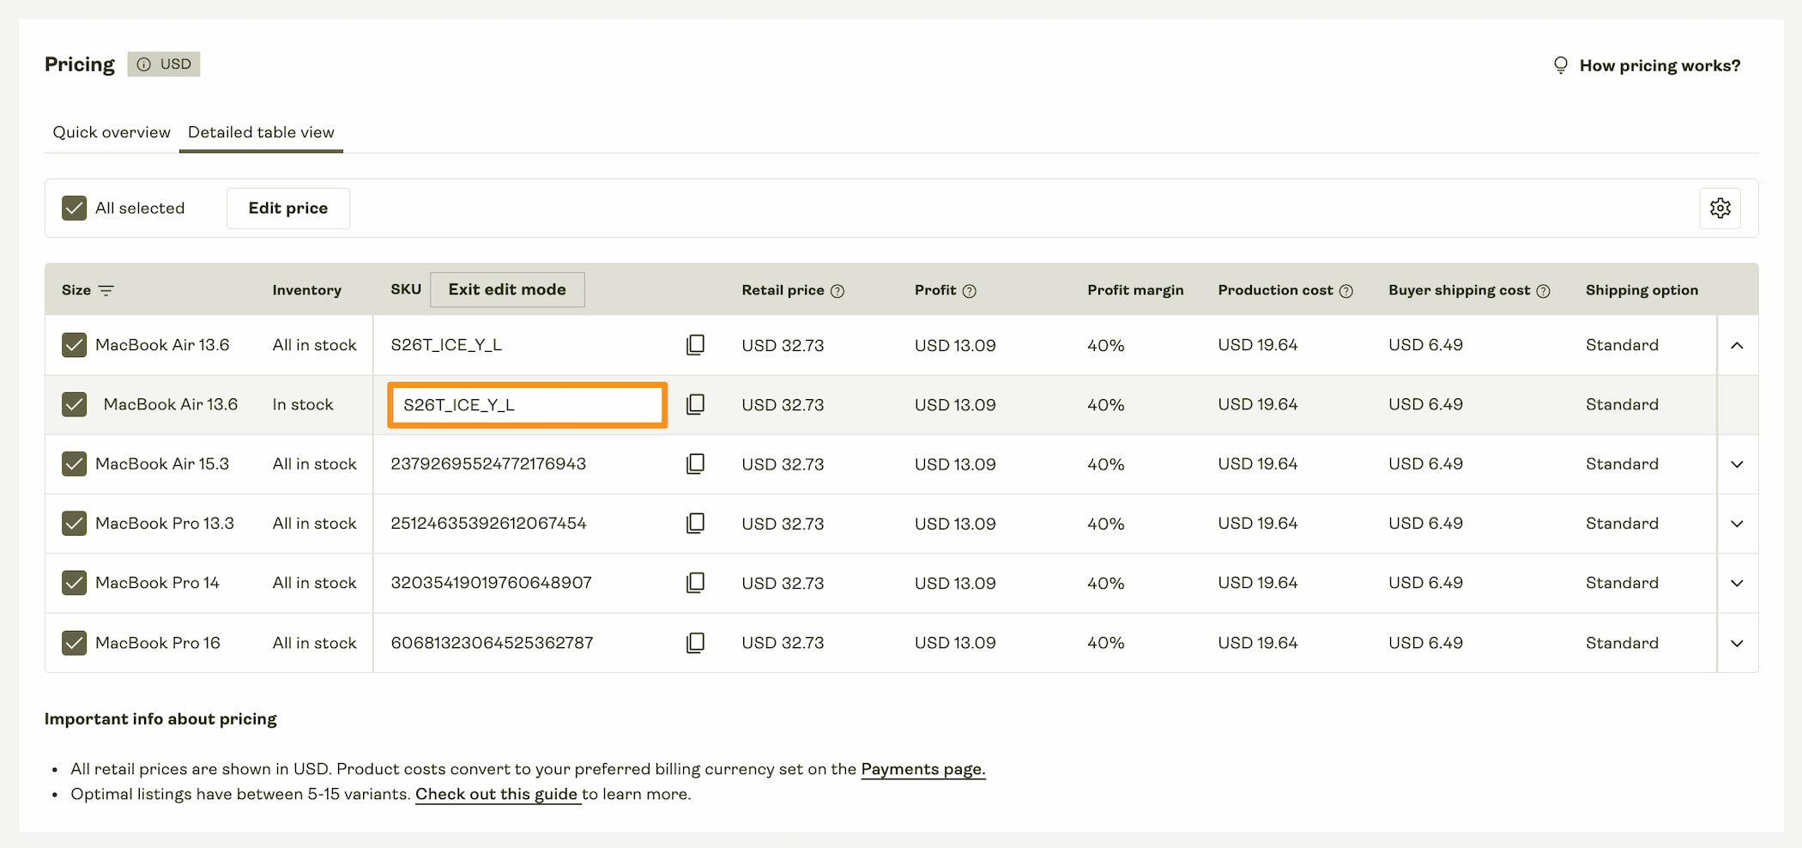Click 40% profit margin in MacBook Pro 14 row
Image resolution: width=1802 pixels, height=848 pixels.
click(1105, 583)
